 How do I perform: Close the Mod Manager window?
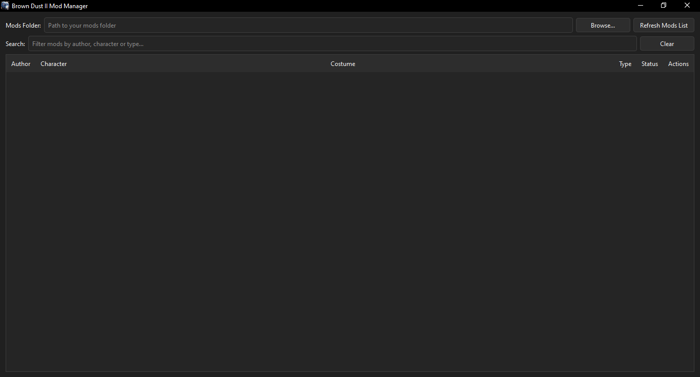click(687, 6)
